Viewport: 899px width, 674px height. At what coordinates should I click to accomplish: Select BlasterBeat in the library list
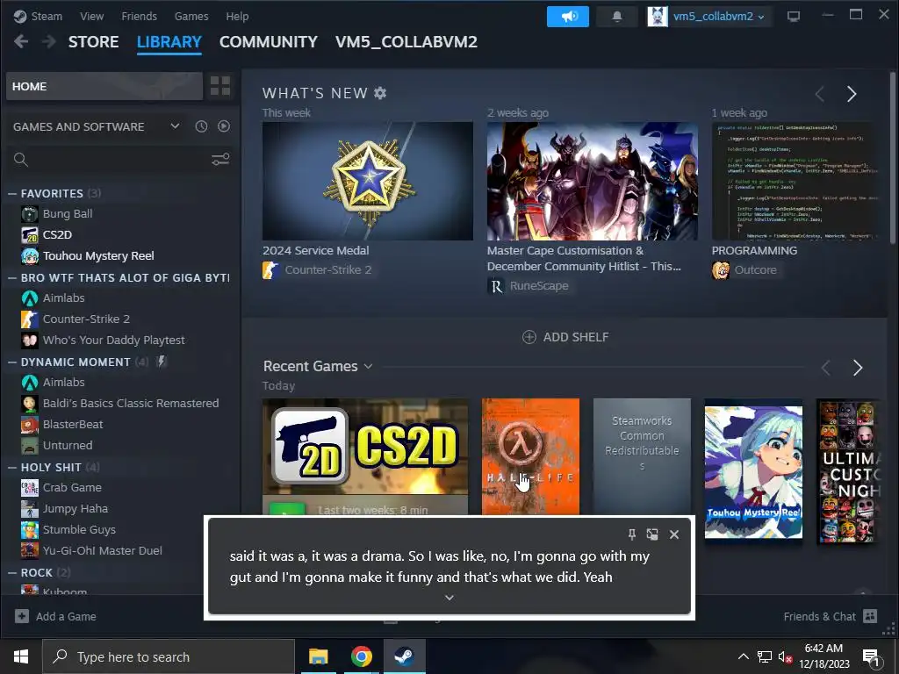(x=73, y=425)
